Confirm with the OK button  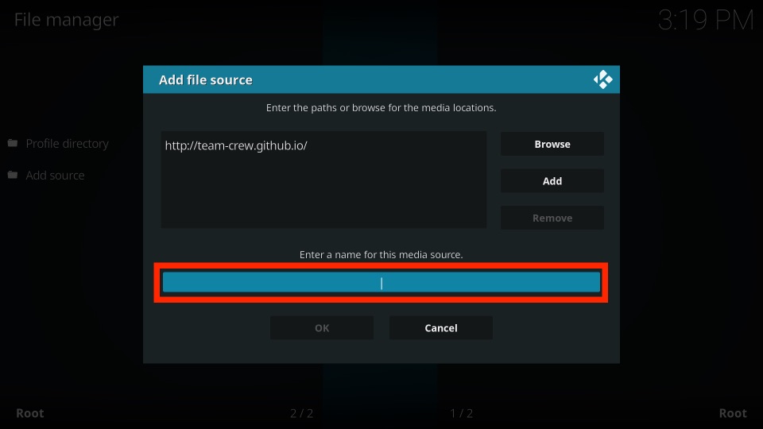322,328
